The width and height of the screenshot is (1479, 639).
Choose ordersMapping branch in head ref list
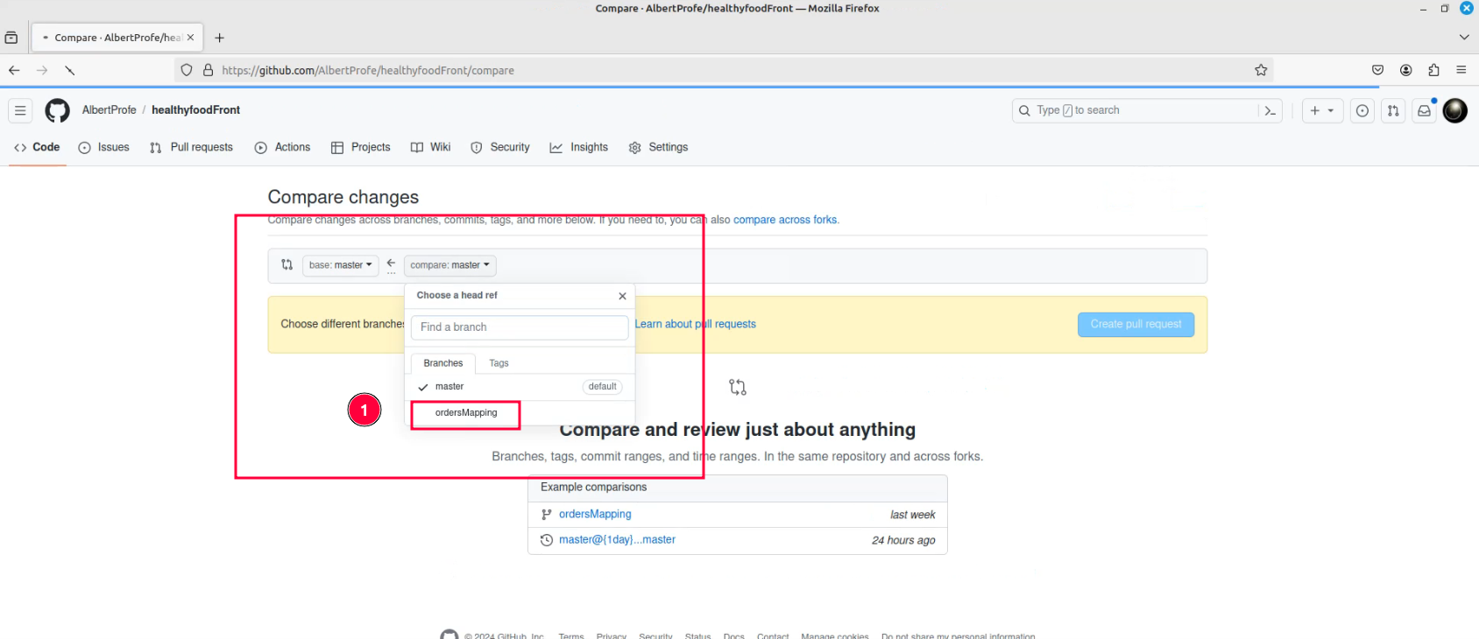(520, 413)
